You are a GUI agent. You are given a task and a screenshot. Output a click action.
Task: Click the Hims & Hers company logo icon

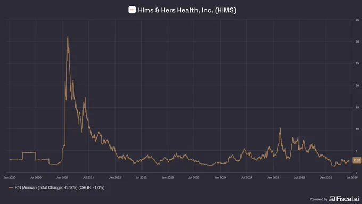132,10
